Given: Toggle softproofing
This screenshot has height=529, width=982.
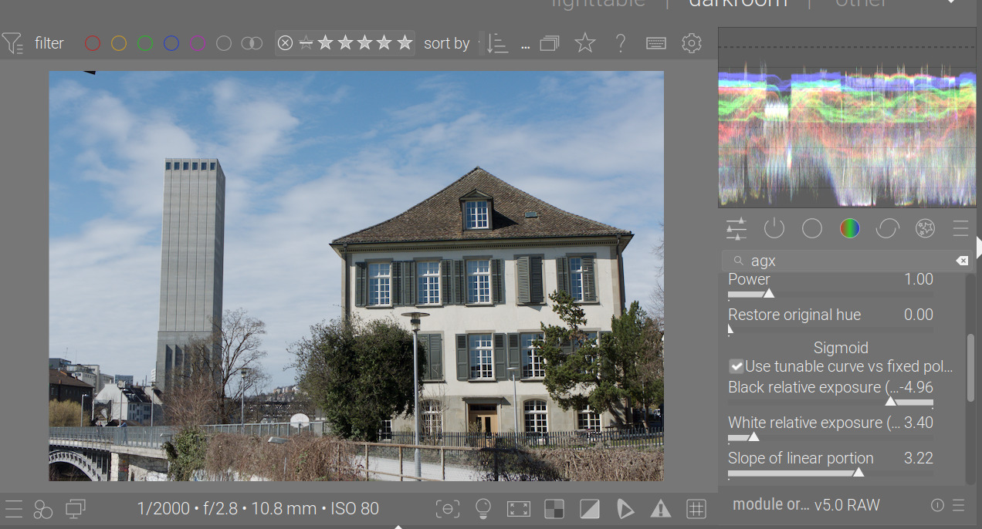Looking at the screenshot, I should pos(625,508).
